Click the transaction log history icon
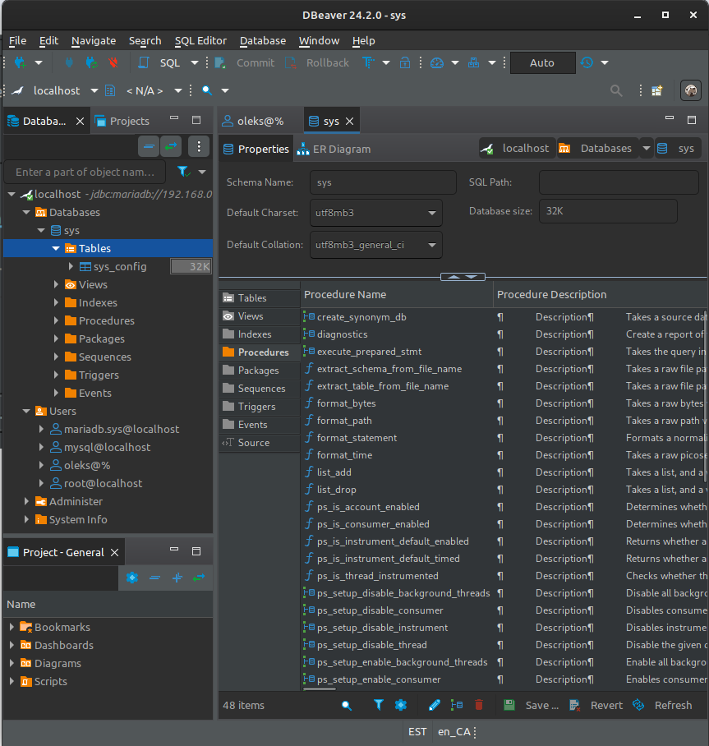 pos(587,62)
